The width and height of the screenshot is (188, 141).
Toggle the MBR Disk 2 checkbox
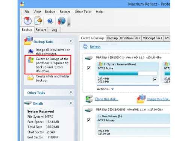pos(89,120)
